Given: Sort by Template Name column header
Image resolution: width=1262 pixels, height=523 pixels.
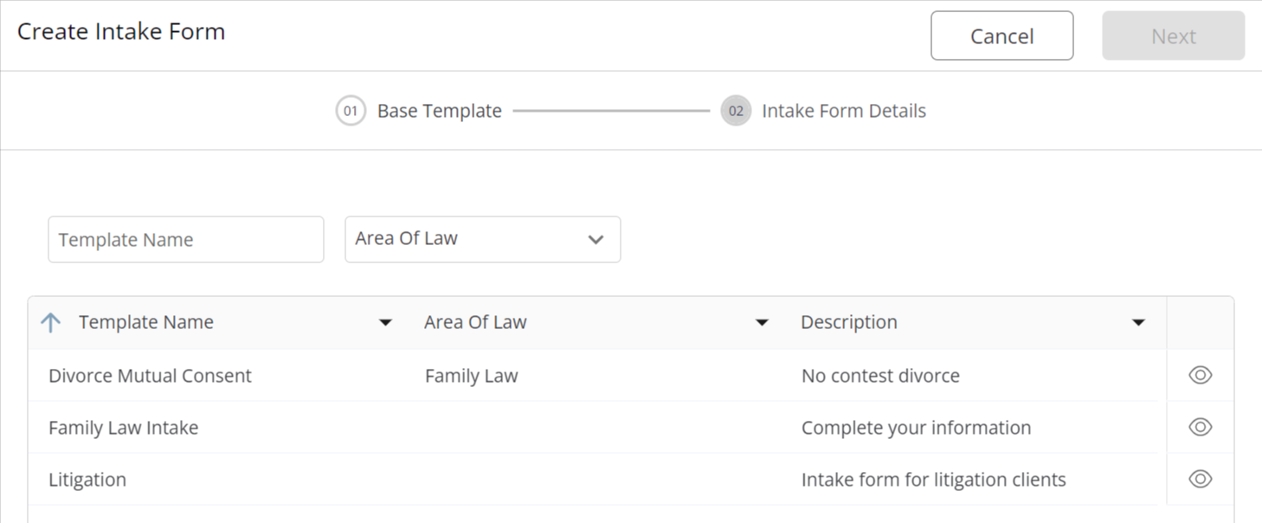Looking at the screenshot, I should click(x=145, y=322).
